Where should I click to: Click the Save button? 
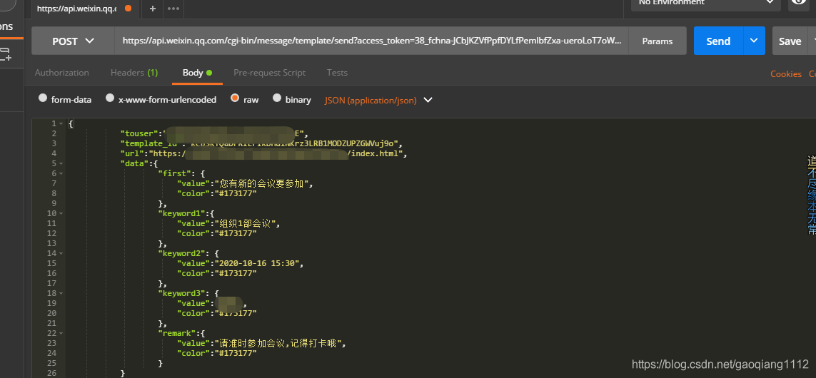click(x=790, y=41)
